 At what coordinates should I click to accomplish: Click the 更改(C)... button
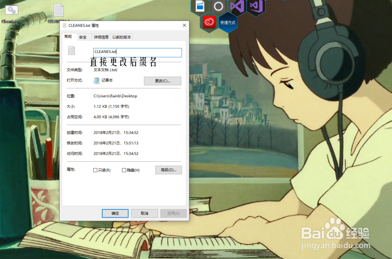[x=163, y=81]
